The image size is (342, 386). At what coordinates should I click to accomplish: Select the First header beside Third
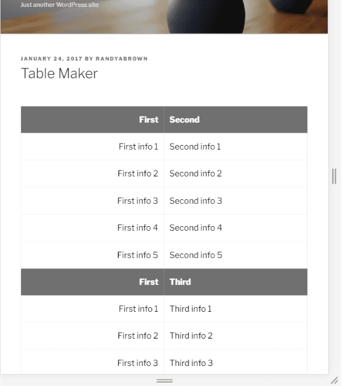click(149, 282)
